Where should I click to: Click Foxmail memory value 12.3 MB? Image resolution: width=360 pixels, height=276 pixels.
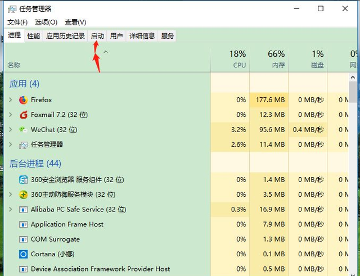point(272,115)
